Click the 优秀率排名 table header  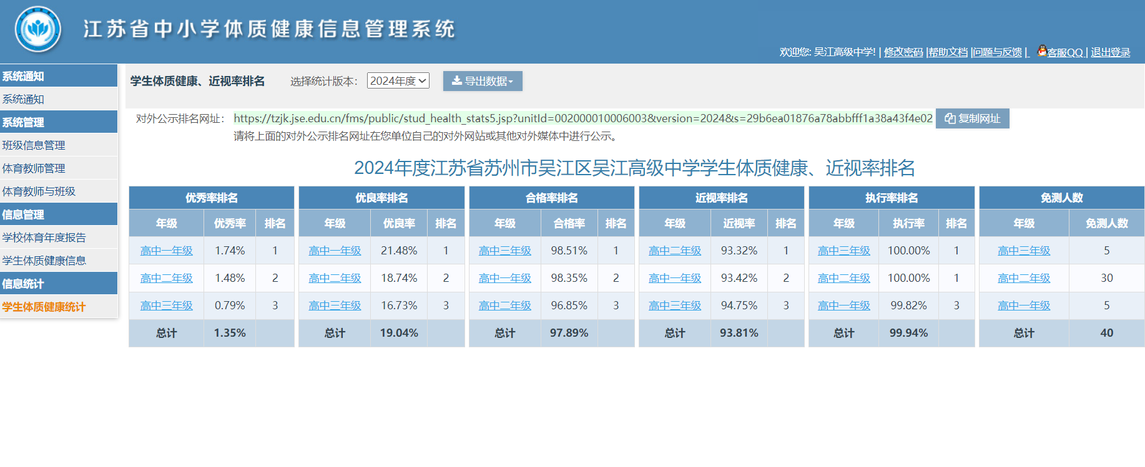pos(212,198)
